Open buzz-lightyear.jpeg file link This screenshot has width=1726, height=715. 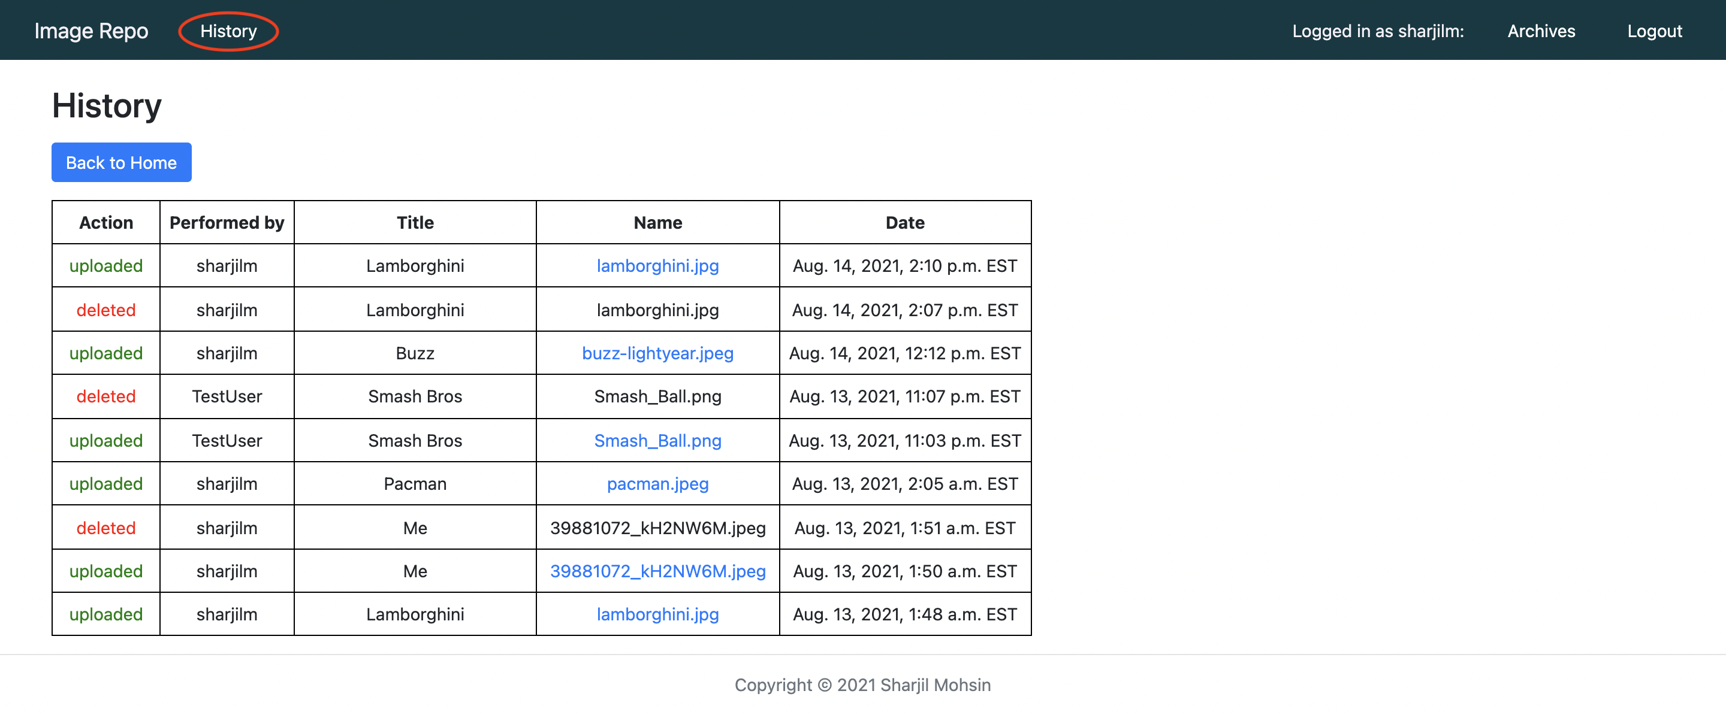click(x=657, y=353)
